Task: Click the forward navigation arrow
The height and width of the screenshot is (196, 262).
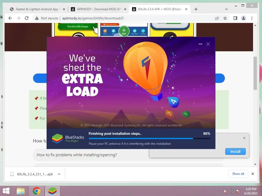Action: [x=18, y=18]
